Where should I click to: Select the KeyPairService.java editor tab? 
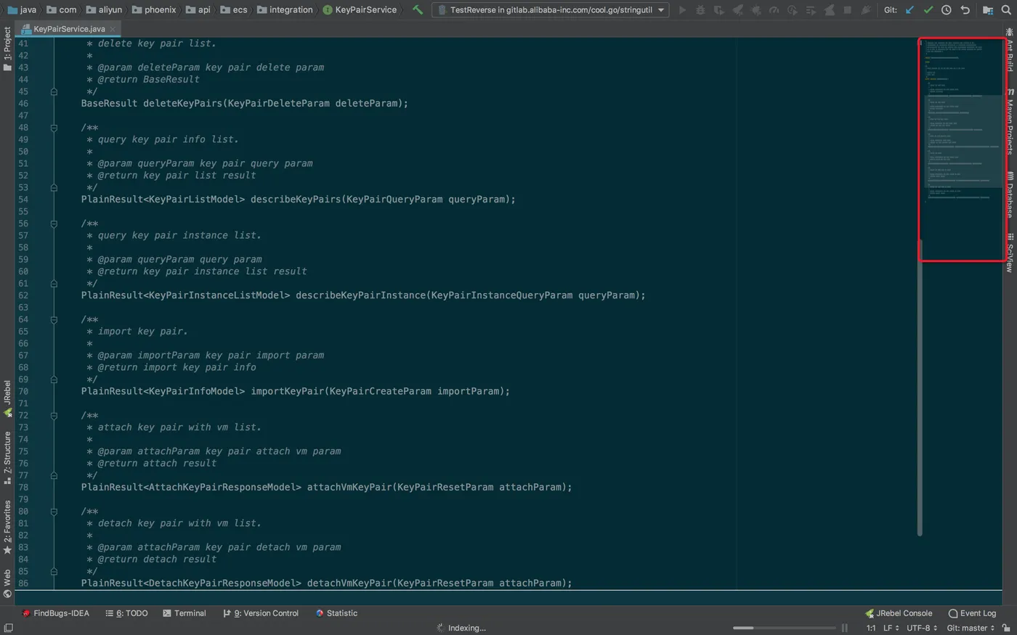[x=68, y=29]
